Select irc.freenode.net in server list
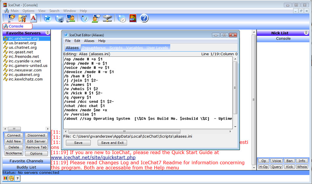Screen dimensions: 312x184 [x=24, y=57]
